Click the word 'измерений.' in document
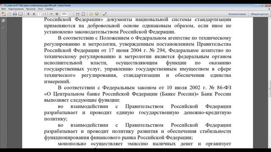 pos(57,81)
